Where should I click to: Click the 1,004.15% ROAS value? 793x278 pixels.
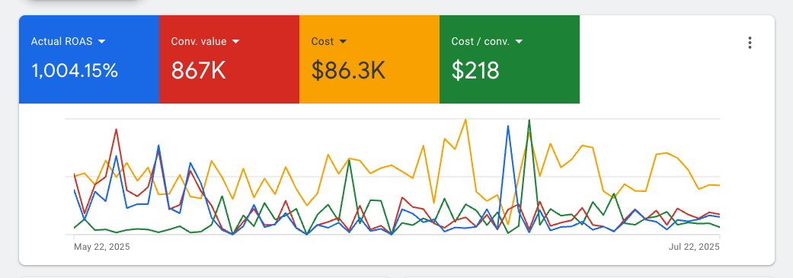(x=75, y=71)
